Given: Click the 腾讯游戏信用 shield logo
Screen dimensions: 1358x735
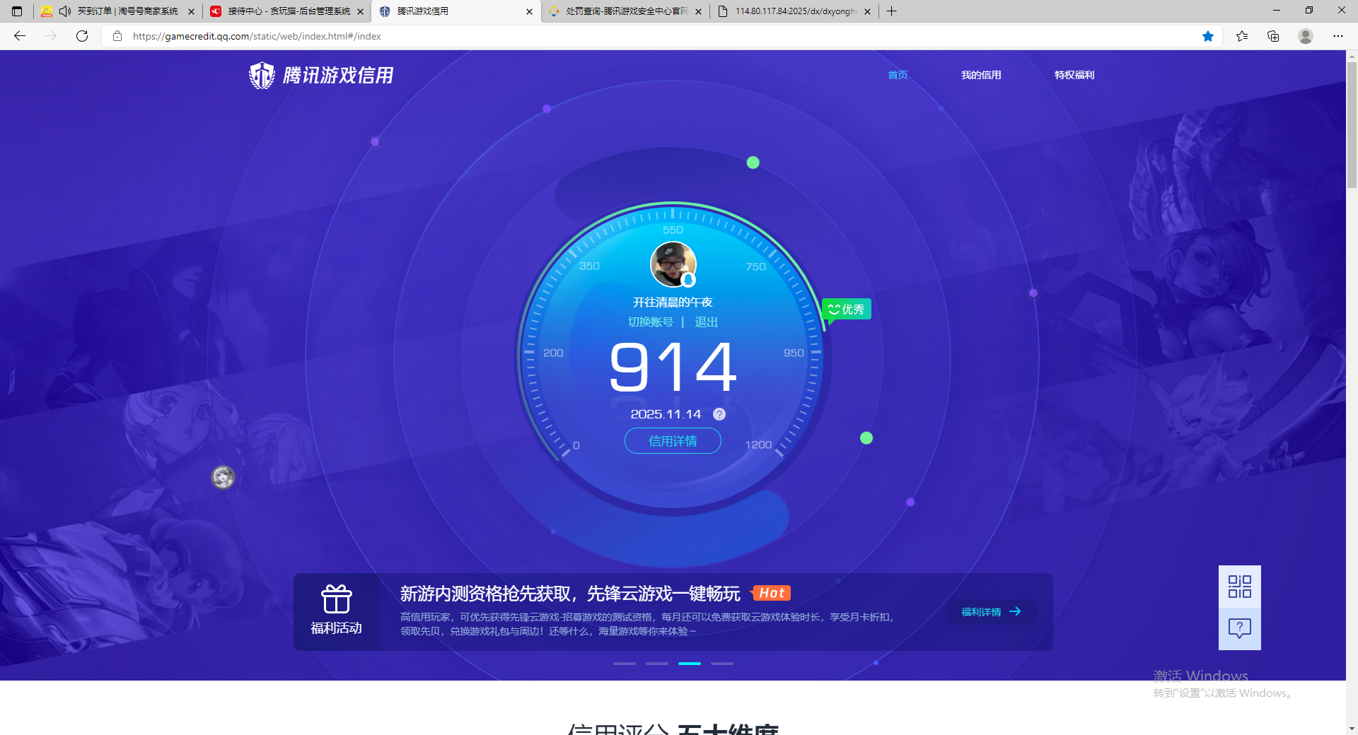Looking at the screenshot, I should (x=262, y=75).
